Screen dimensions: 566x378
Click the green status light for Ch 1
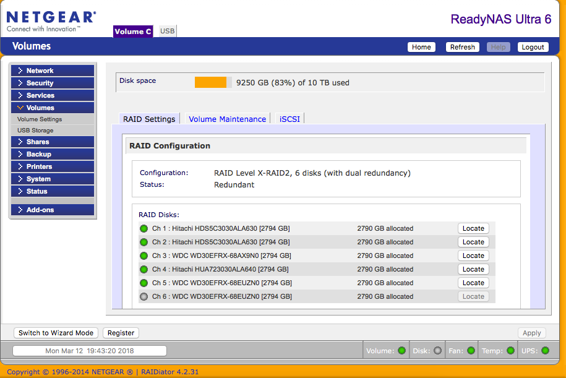click(x=144, y=228)
